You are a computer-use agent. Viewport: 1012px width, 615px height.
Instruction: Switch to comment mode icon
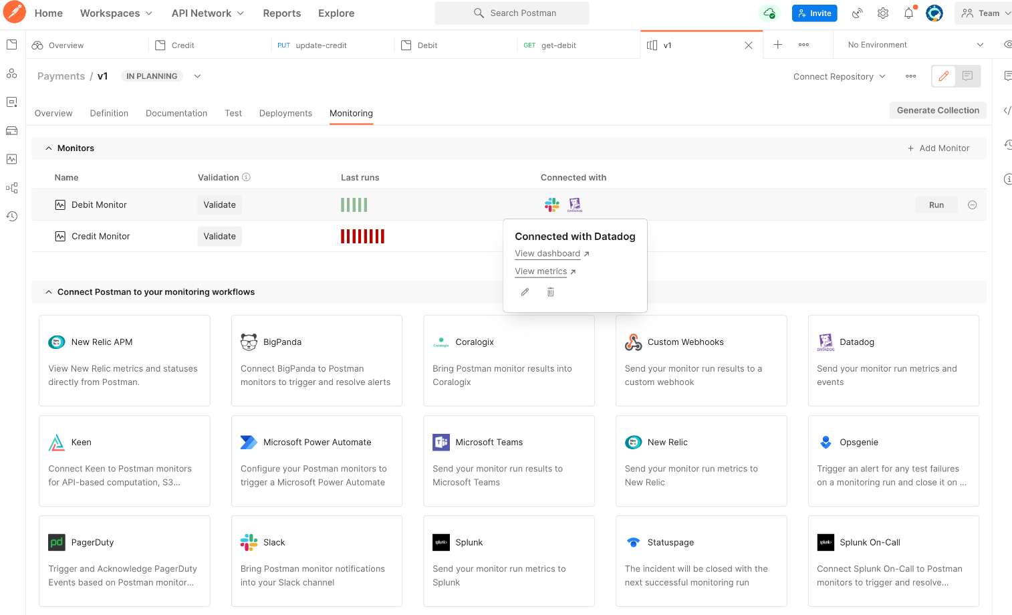coord(968,76)
